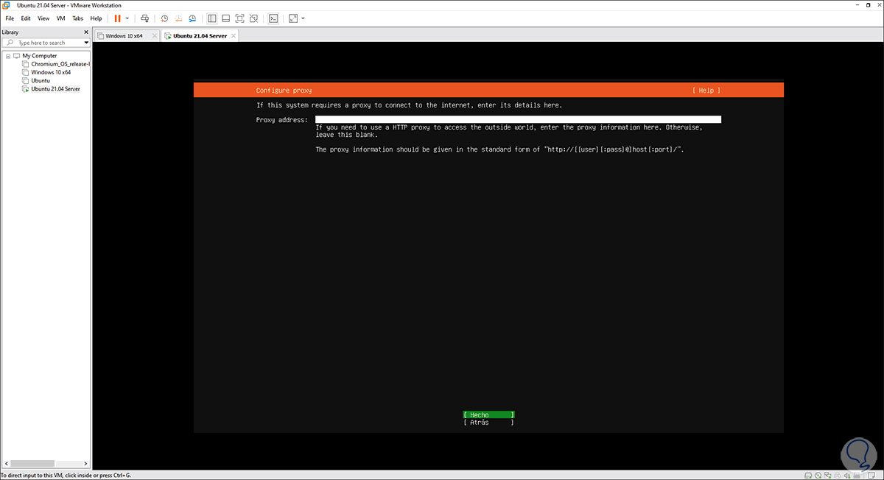This screenshot has height=480, width=884.
Task: Close the Library panel
Action: point(86,32)
